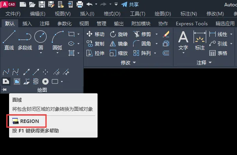Click the Wipeout tool icon
Viewport: 237px width, 155px height.
[x=17, y=81]
